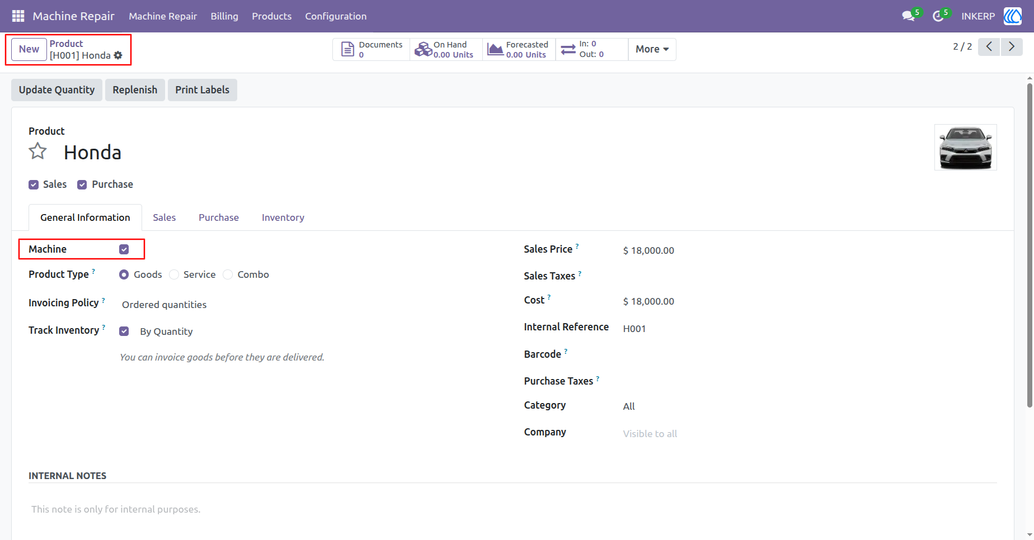This screenshot has width=1034, height=540.
Task: Show help tooltip for Product Type
Action: [93, 271]
